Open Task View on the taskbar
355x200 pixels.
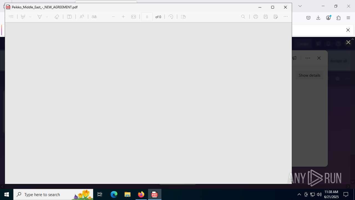click(100, 194)
